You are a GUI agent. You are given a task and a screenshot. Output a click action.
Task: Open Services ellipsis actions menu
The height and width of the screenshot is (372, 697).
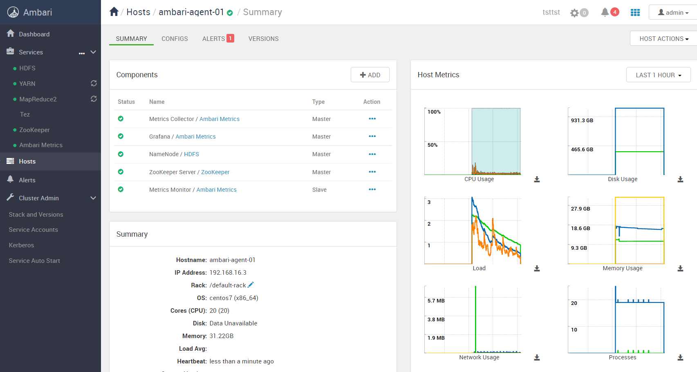82,53
